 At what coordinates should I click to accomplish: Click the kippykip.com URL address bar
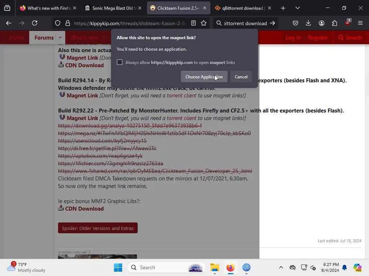pos(130,23)
